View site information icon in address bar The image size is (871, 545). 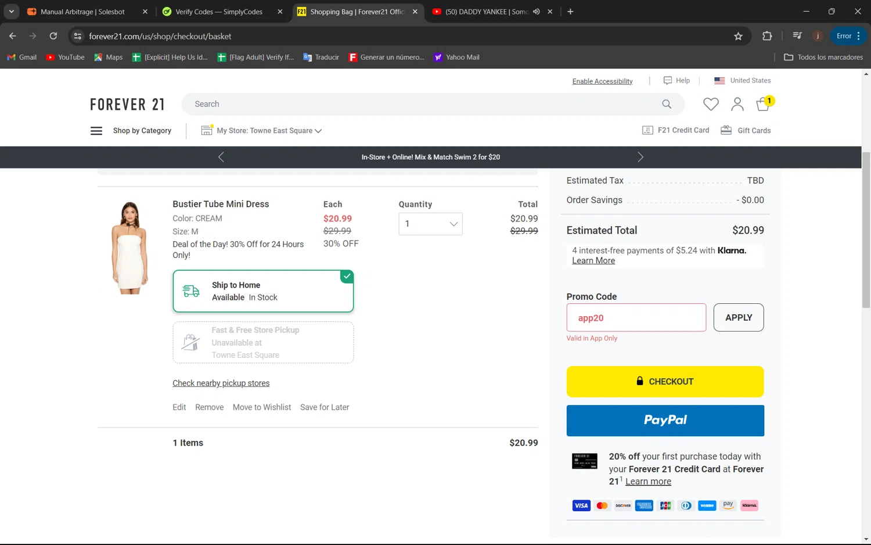tap(78, 36)
